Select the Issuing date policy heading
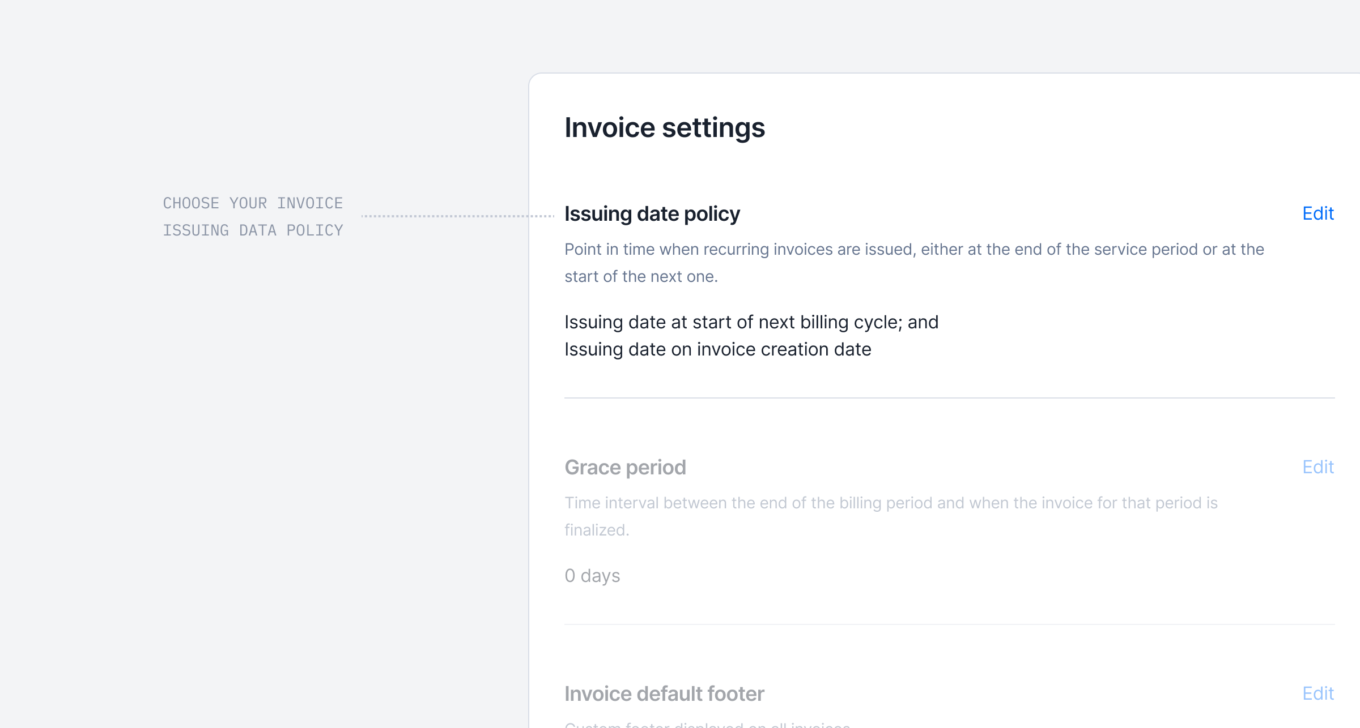 pos(652,214)
